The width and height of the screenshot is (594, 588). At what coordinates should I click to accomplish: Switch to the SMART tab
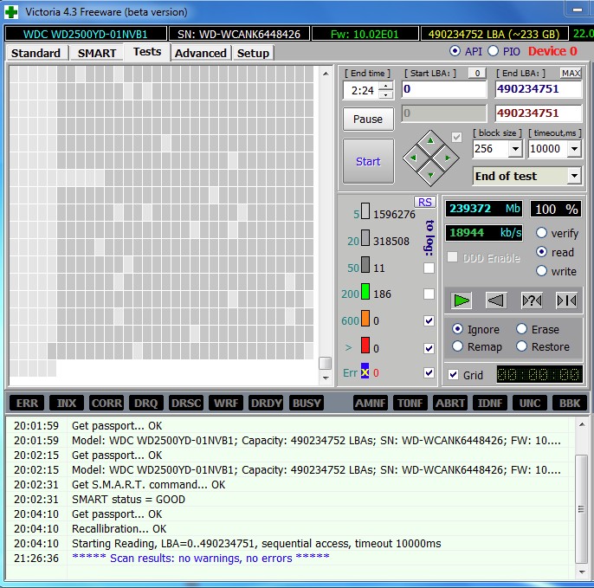click(96, 53)
